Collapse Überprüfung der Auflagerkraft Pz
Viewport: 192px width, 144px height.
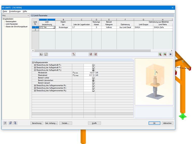pyautogui.click(x=35, y=70)
